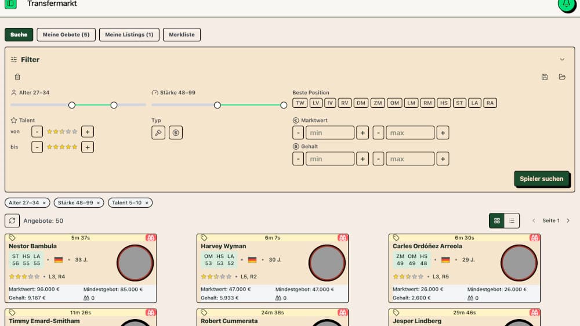
Task: Click the notification bell icon
Action: (x=566, y=4)
